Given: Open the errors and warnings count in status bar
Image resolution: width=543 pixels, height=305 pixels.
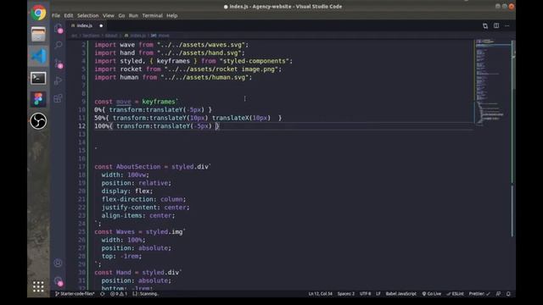Looking at the screenshot, I should [119, 294].
